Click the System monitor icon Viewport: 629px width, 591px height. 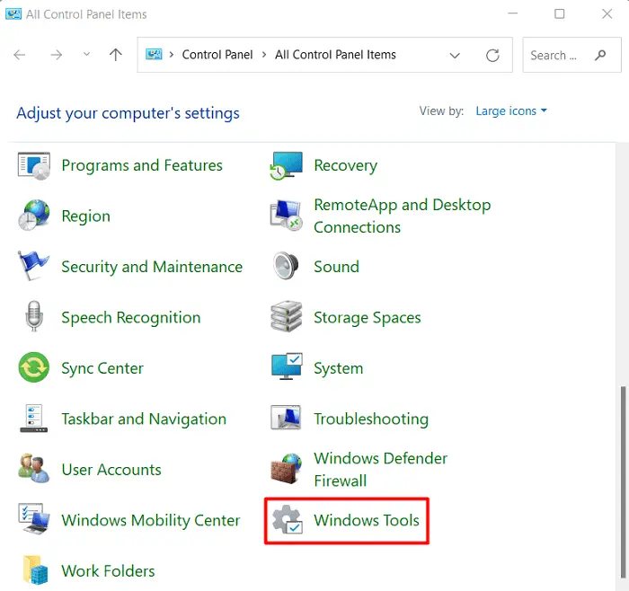coord(287,367)
